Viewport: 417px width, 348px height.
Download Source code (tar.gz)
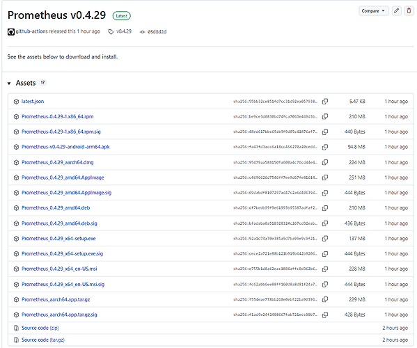[43, 340]
